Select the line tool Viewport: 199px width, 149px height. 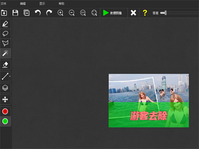tap(5, 76)
